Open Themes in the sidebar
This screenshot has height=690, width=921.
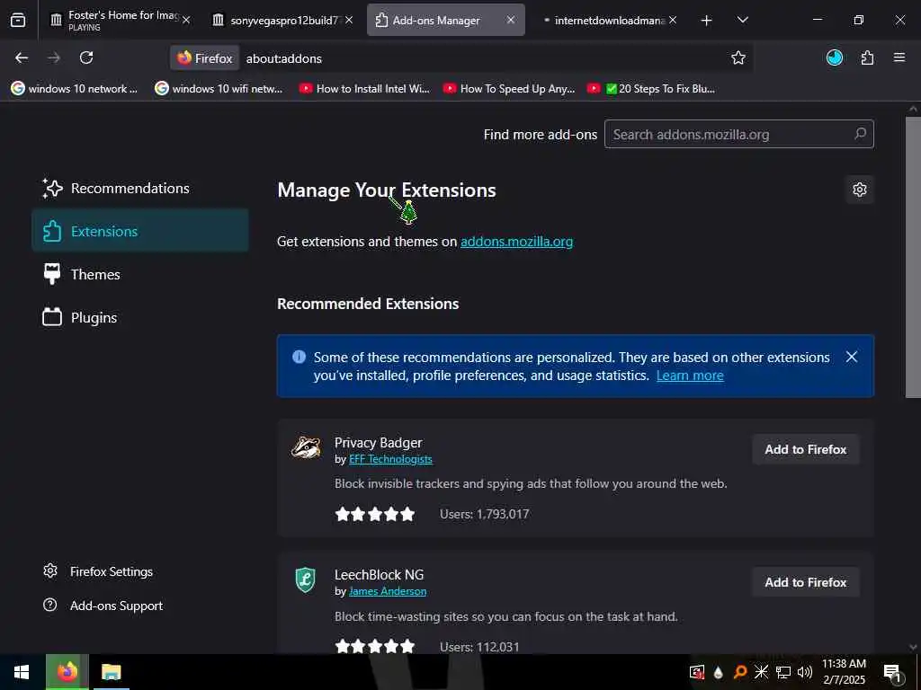tap(139, 274)
